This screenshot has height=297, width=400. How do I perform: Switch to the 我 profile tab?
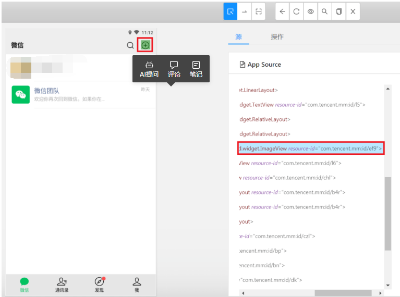[137, 285]
